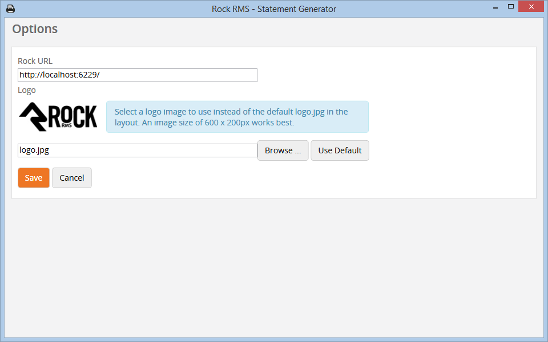548x342 pixels.
Task: Click empty gray area below options panel
Action: pyautogui.click(x=274, y=268)
